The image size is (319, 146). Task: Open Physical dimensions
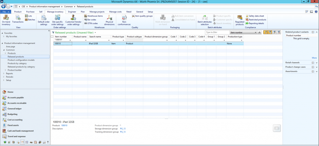tap(109, 20)
